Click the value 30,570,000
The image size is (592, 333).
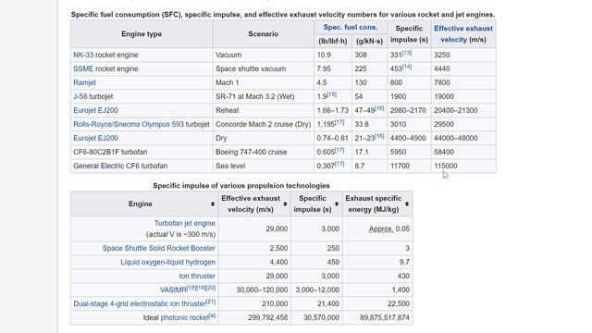(x=321, y=317)
